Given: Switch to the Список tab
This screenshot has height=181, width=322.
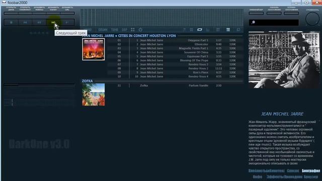Looking at the screenshot, I should (x=293, y=171).
